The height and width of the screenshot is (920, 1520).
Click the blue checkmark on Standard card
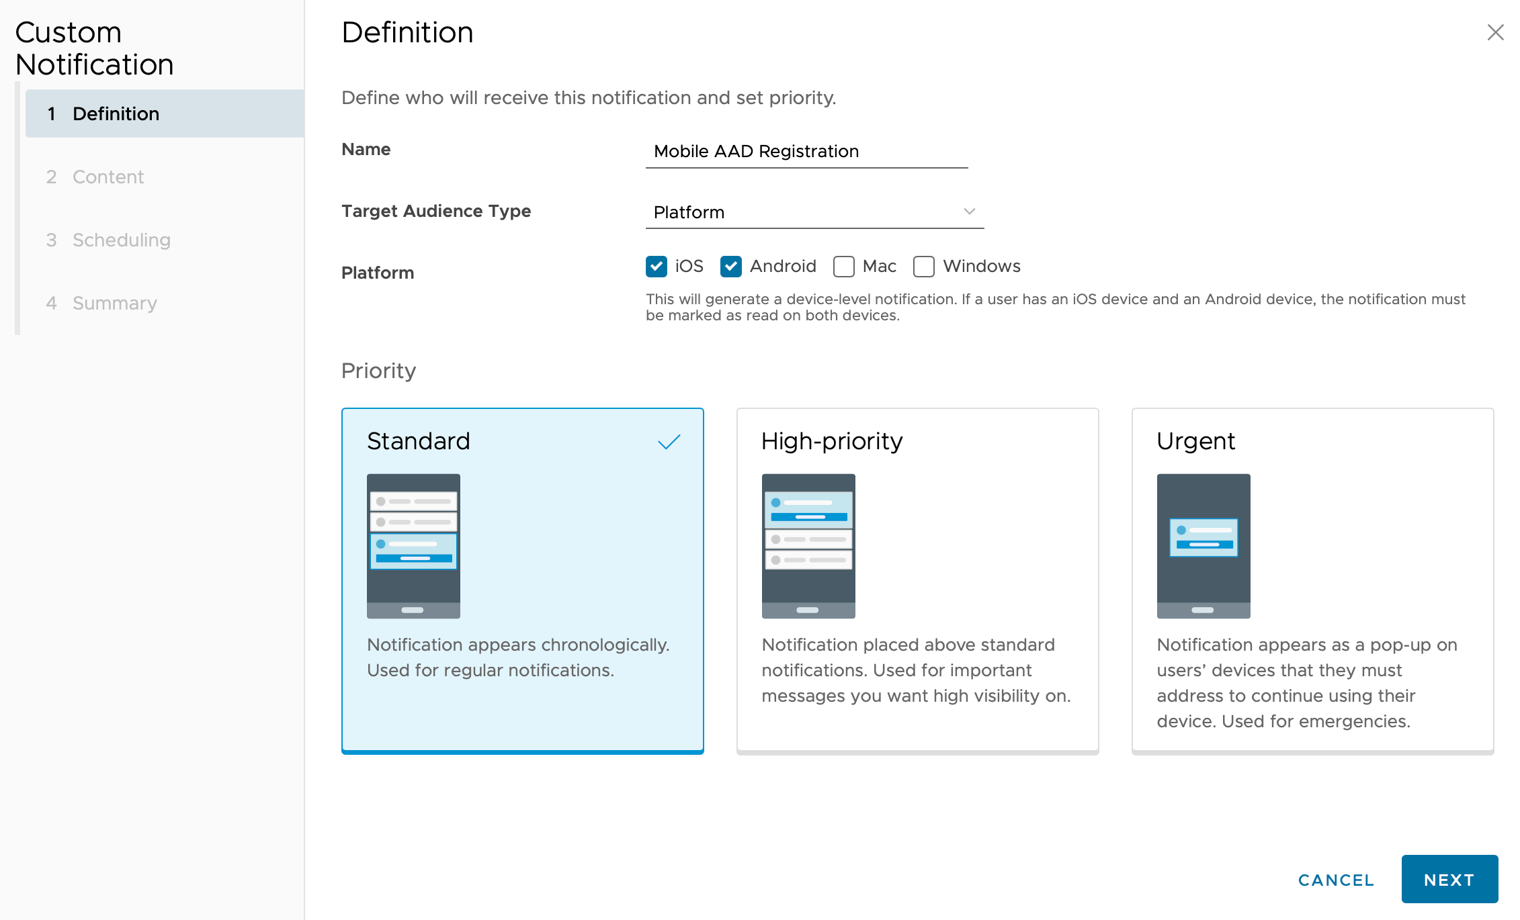(669, 442)
